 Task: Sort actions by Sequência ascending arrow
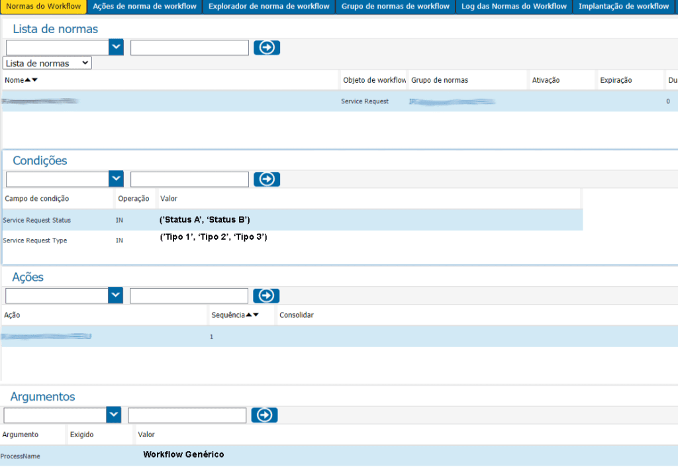coord(249,315)
